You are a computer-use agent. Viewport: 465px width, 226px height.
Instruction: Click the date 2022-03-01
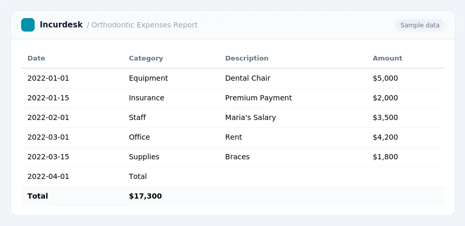point(48,137)
